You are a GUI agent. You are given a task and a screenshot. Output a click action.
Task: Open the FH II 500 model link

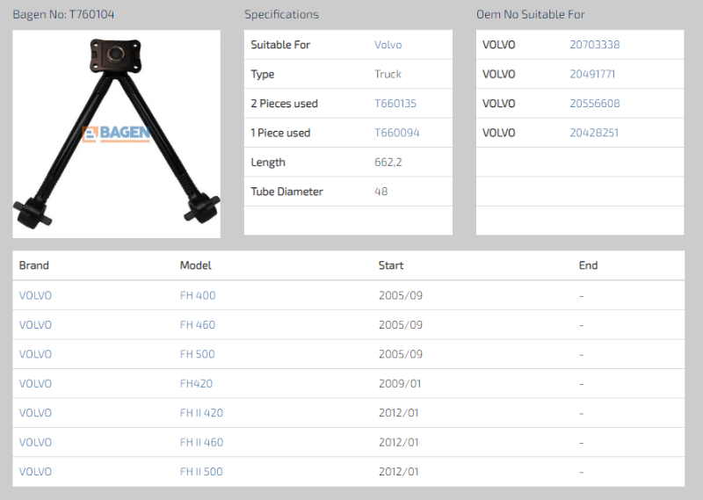pos(201,472)
